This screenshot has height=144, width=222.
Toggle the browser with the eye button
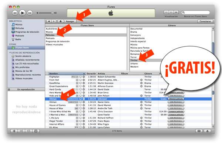tap(199, 131)
